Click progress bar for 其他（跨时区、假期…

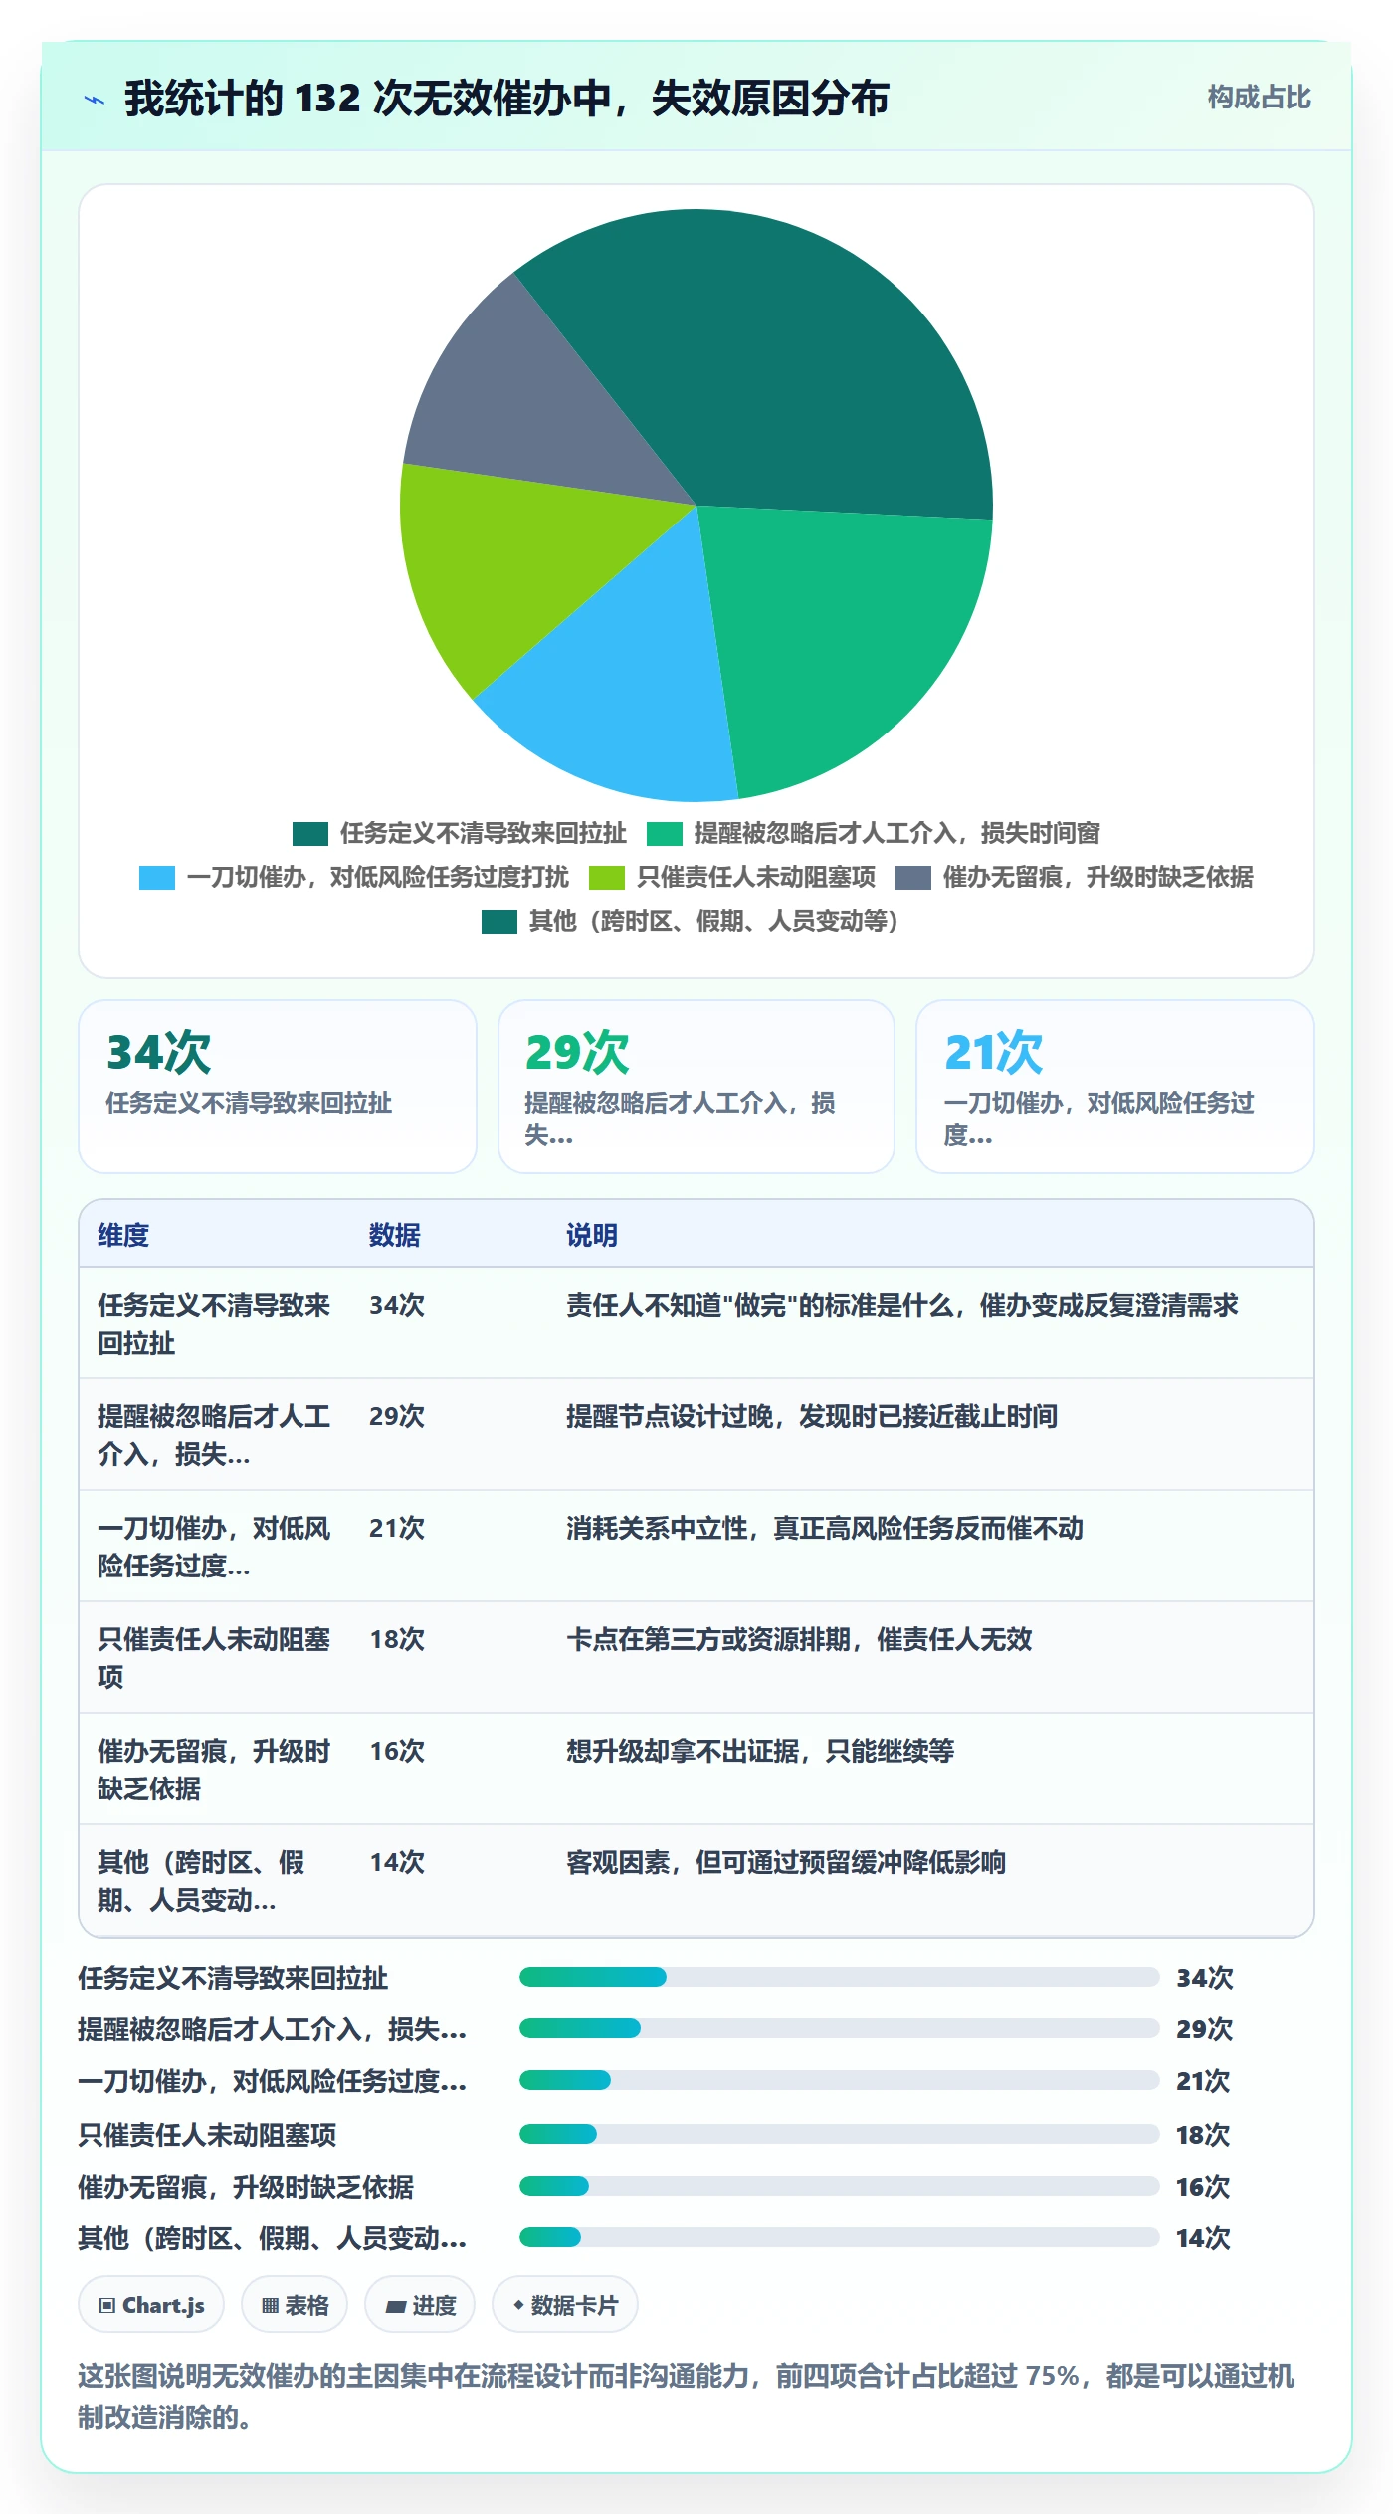click(x=839, y=2237)
